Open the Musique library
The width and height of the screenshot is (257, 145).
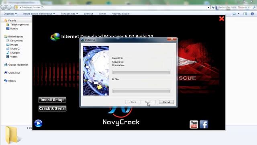(x=15, y=53)
